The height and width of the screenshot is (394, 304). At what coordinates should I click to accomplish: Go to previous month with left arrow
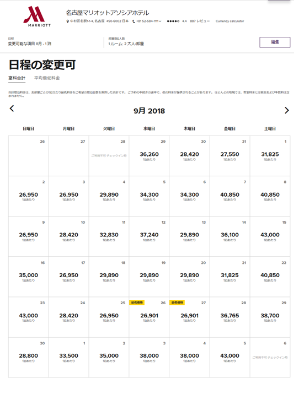(x=12, y=109)
